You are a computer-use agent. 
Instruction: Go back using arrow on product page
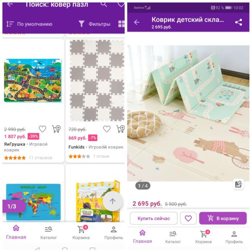click(x=137, y=22)
